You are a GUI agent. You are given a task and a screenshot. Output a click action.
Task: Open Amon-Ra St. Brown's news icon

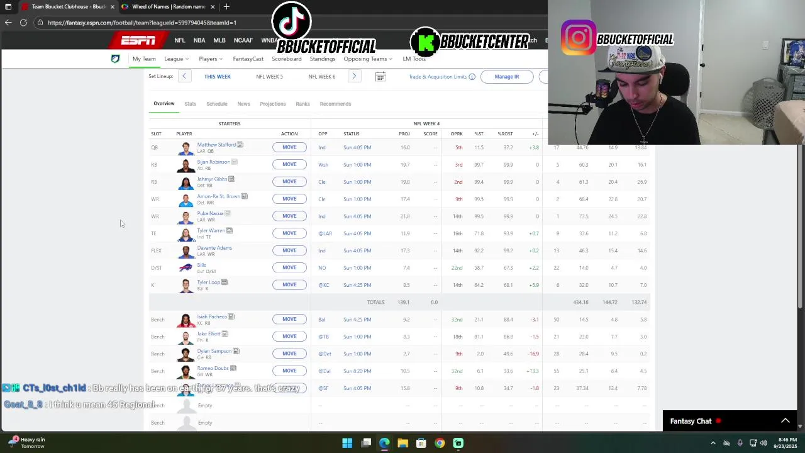point(245,196)
